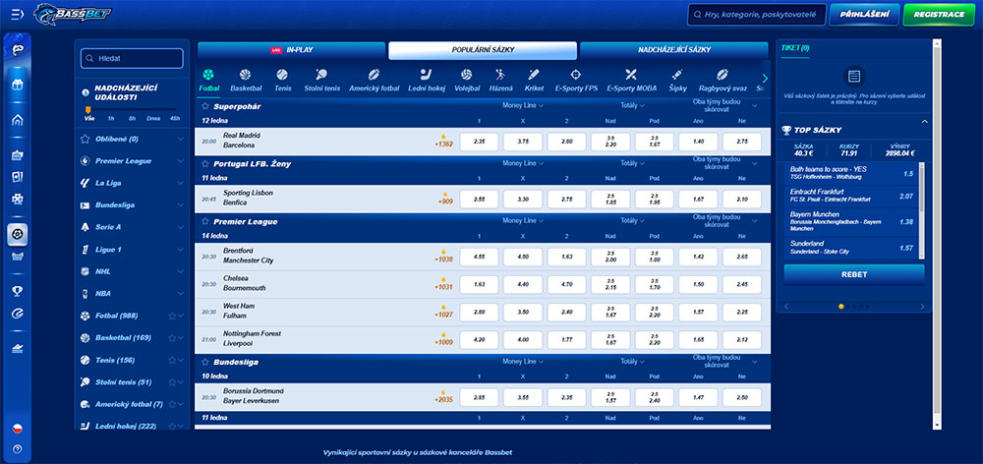This screenshot has width=983, height=464.
Task: Favorite the Bundesliga section star
Action: [205, 362]
